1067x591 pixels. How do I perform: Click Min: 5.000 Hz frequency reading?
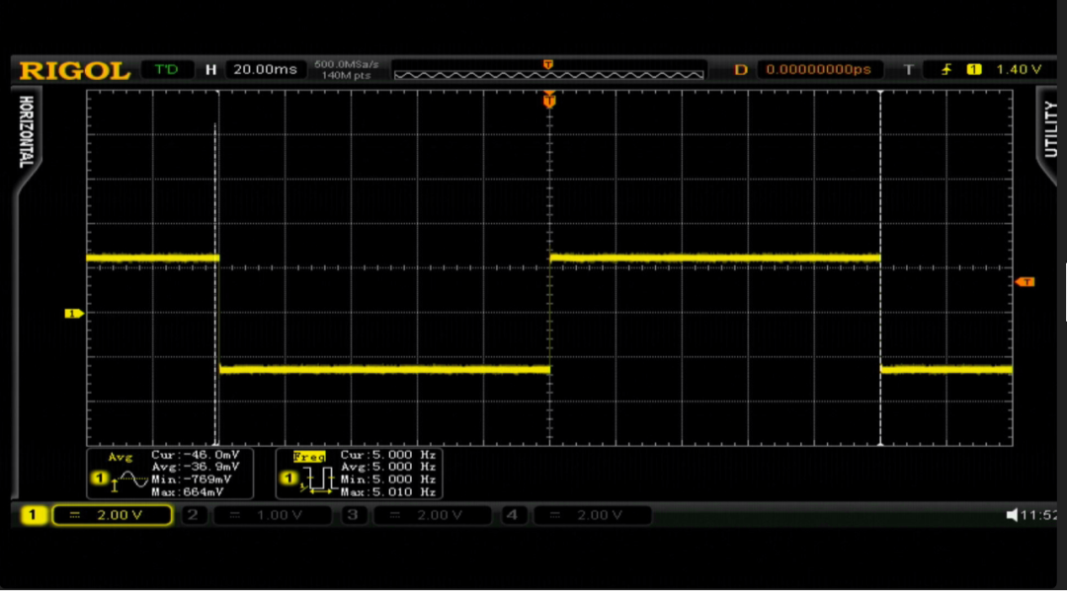click(x=388, y=479)
